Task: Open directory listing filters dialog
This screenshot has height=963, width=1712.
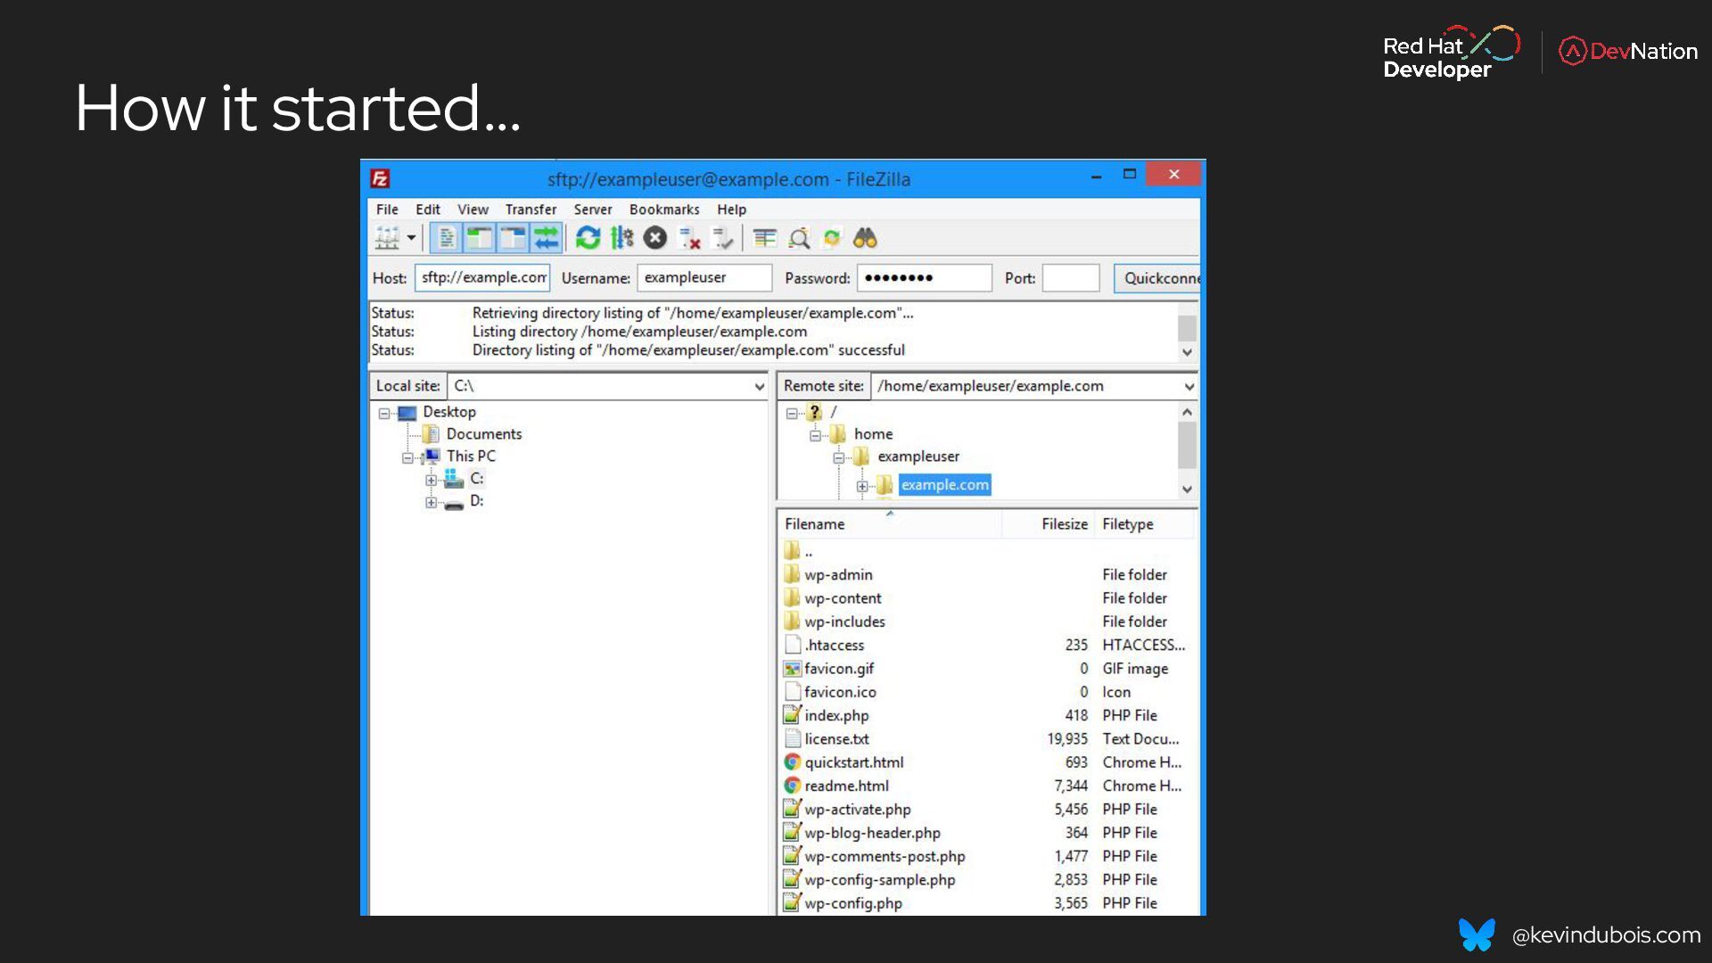Action: [x=764, y=238]
